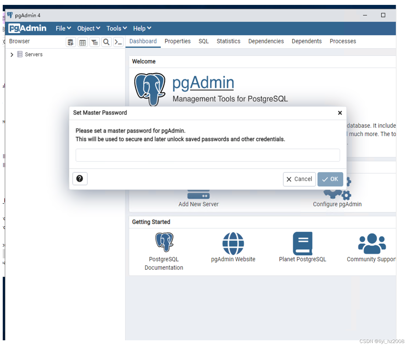This screenshot has height=347, width=409.
Task: Open the PSQL Tool terminal icon
Action: point(118,42)
